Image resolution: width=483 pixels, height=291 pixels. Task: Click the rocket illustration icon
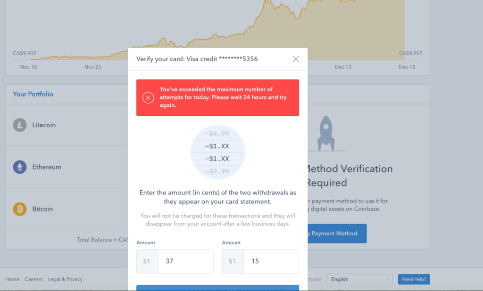(326, 133)
